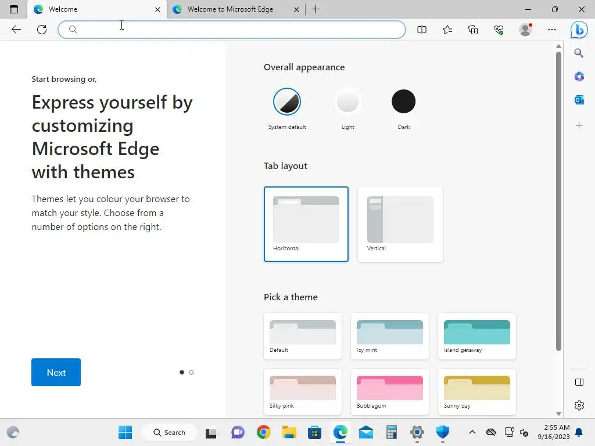The image size is (595, 446).
Task: Open split screen from toolbar
Action: [422, 30]
